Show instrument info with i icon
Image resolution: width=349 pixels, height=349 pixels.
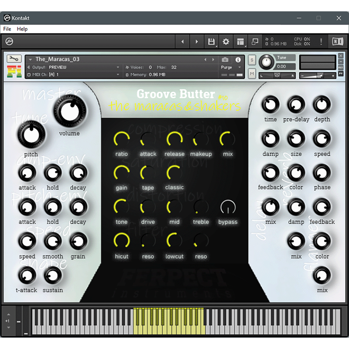point(238,60)
